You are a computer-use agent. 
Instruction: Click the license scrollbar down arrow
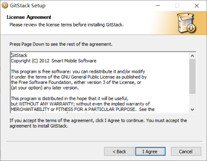coord(192,110)
